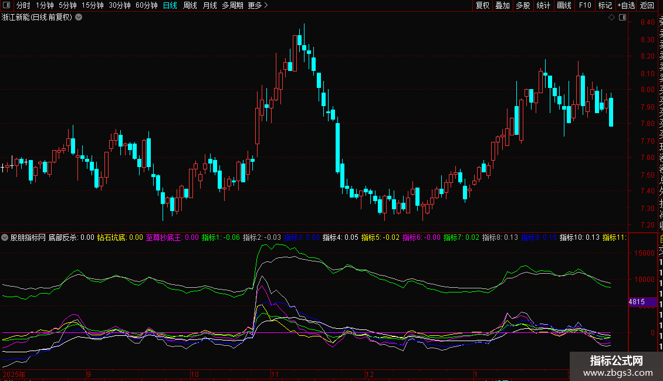
Task: Open the 多股 multi-stock view
Action: 523,6
